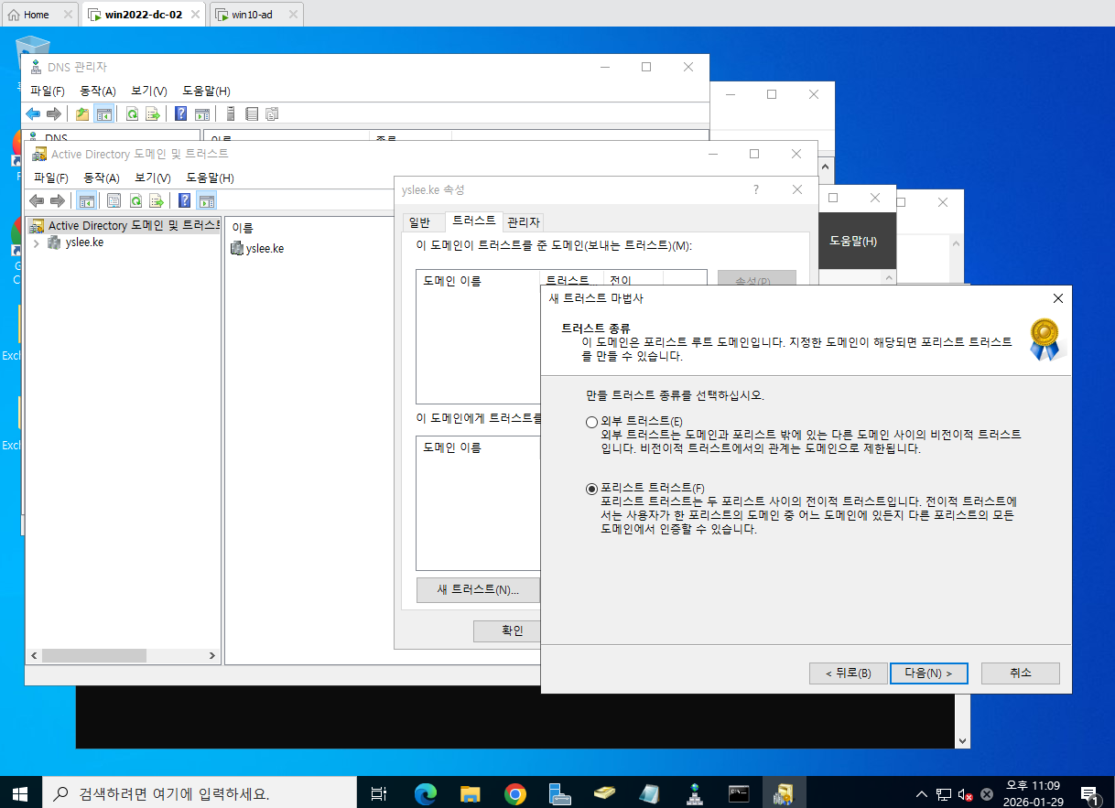
Task: Open File (파일) menu in Active Directory Domains window
Action: (51, 178)
